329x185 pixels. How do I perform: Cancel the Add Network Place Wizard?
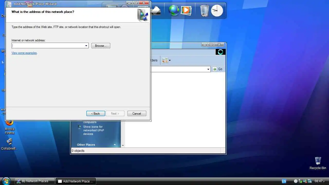click(137, 113)
